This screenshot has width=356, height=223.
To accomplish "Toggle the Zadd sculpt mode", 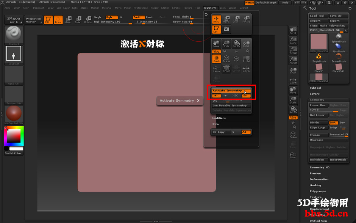I will coord(139,17).
